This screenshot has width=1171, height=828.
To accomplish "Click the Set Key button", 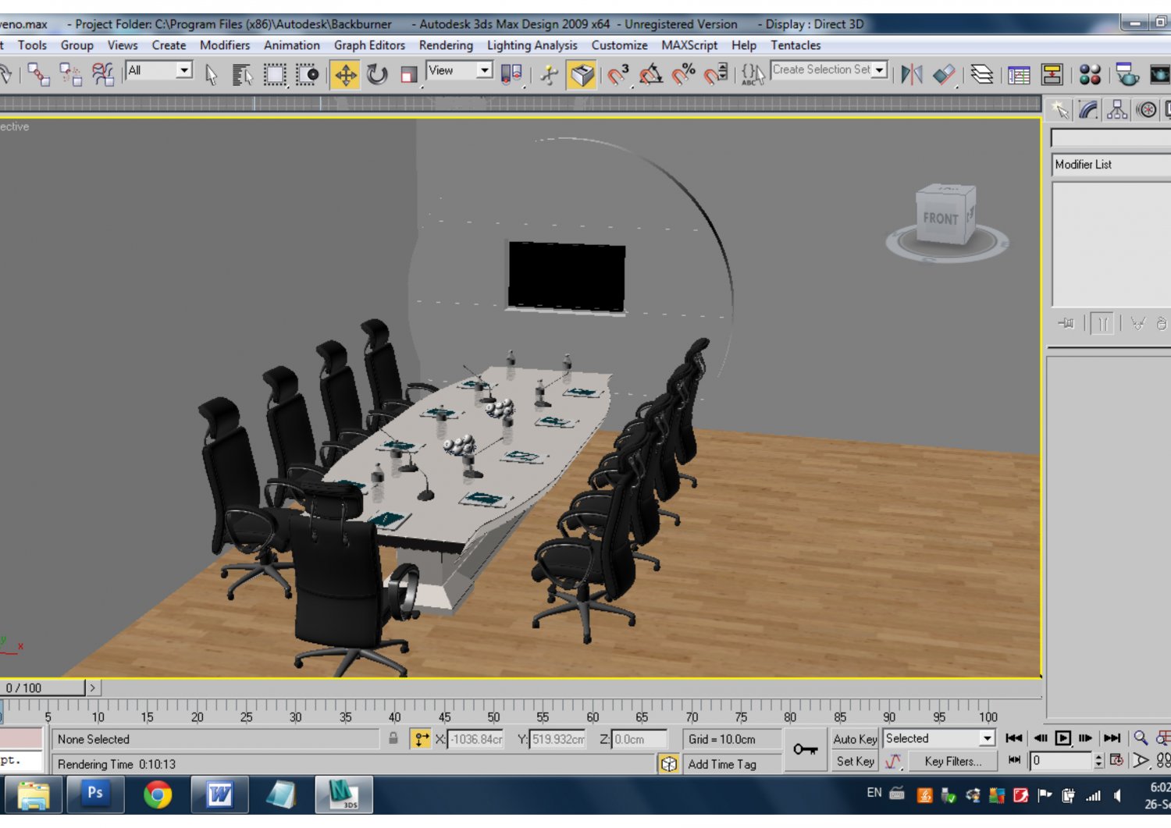I will coord(854,762).
